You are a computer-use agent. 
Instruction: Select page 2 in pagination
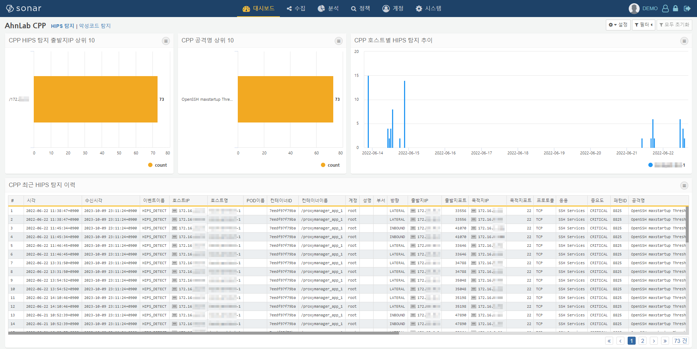[643, 341]
